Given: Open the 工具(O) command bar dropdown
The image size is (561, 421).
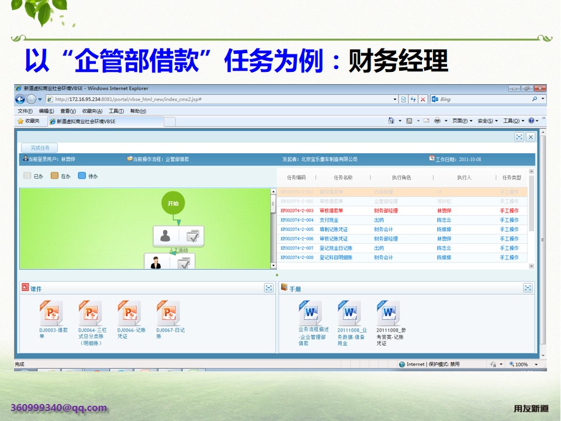Looking at the screenshot, I should [x=514, y=120].
